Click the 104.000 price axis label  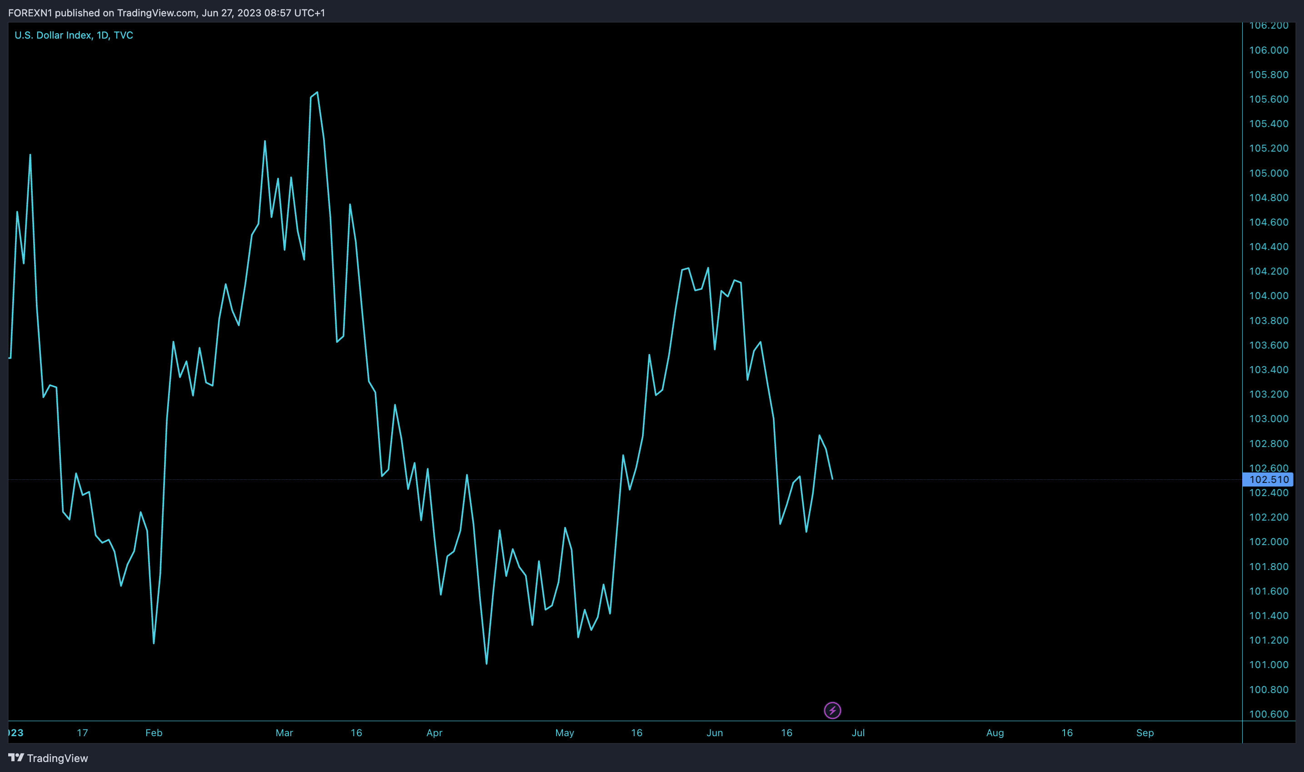click(x=1269, y=295)
